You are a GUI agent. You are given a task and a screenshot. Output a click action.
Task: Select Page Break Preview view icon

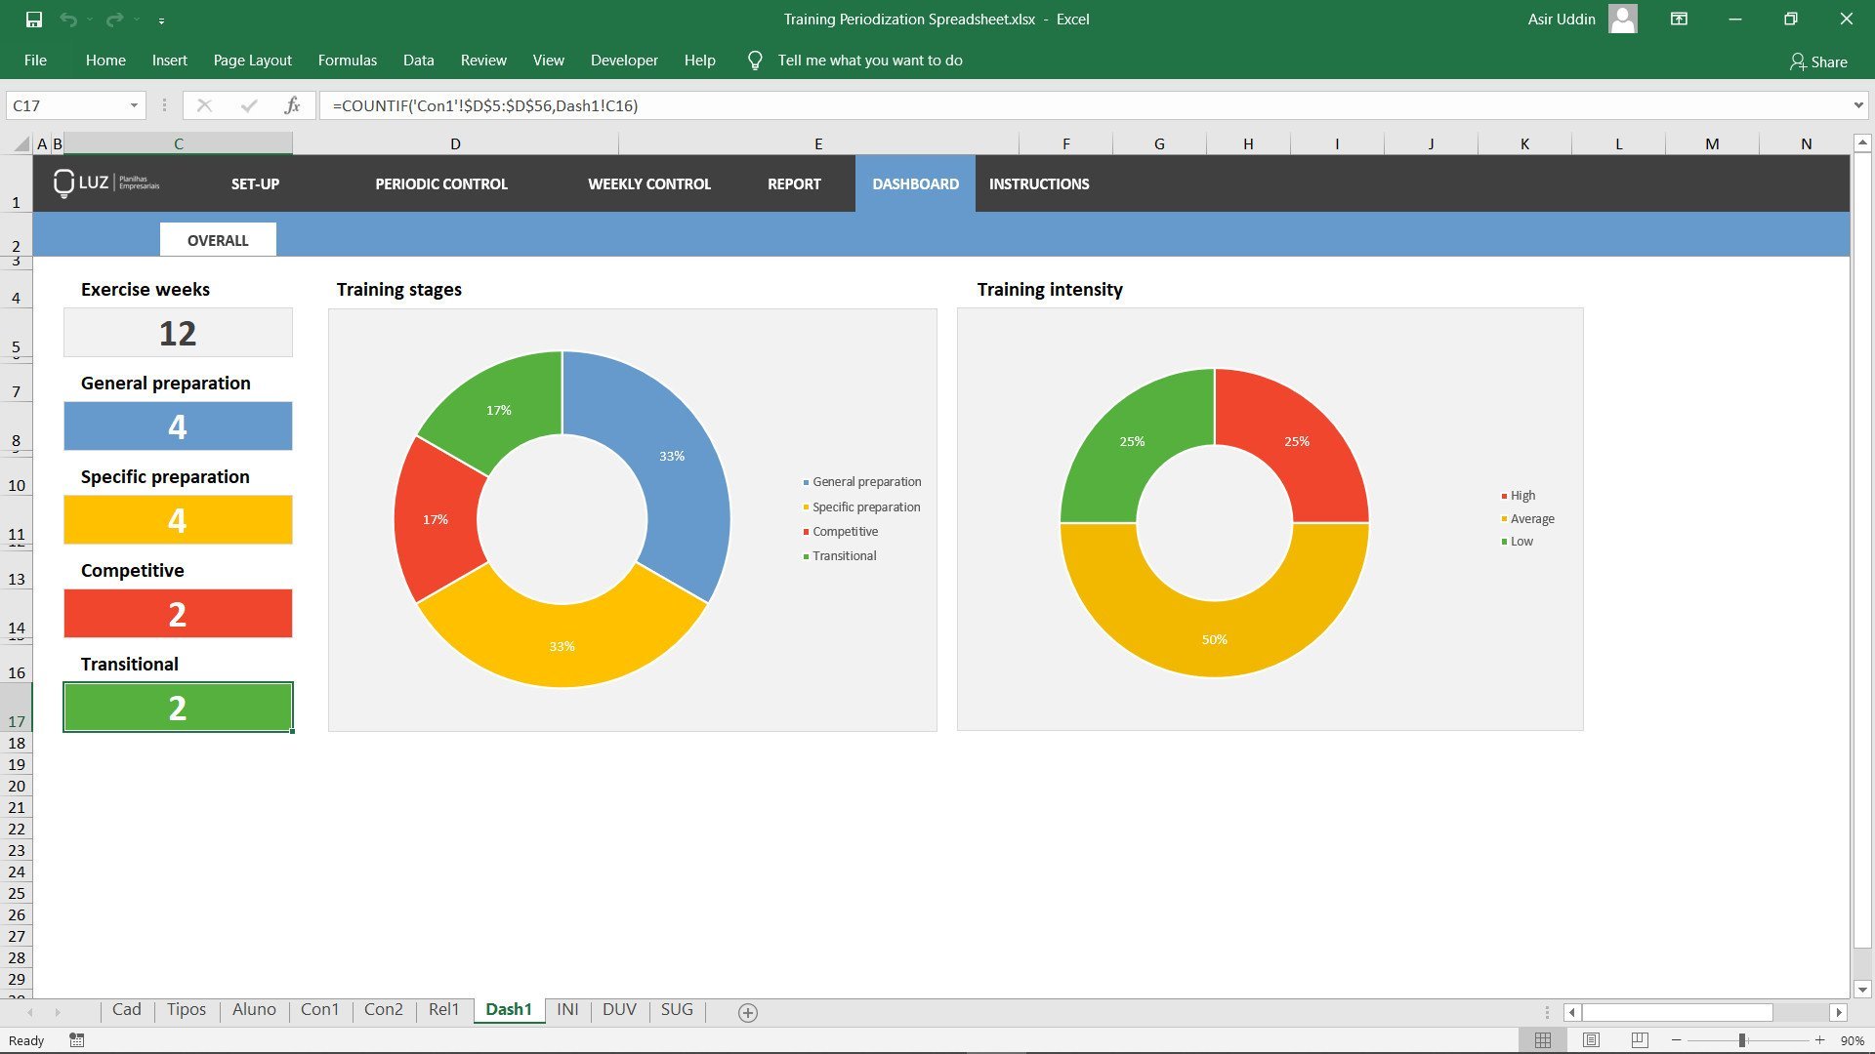tap(1640, 1040)
